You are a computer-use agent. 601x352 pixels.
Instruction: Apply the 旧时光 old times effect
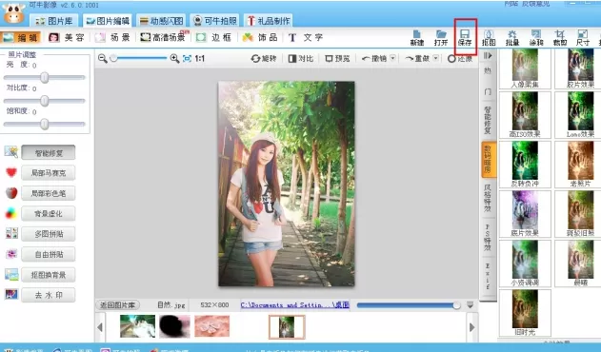point(525,313)
